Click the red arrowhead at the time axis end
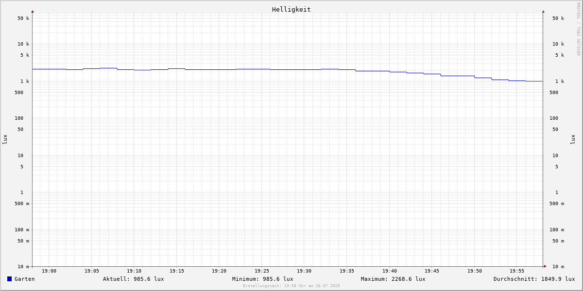This screenshot has height=291, width=583. point(545,266)
